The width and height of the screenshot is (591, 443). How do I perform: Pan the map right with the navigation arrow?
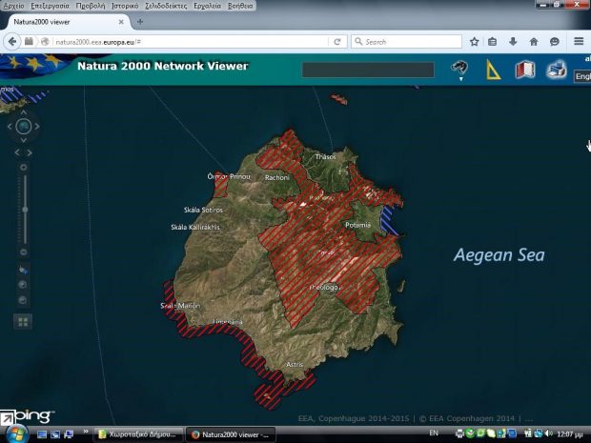[37, 127]
